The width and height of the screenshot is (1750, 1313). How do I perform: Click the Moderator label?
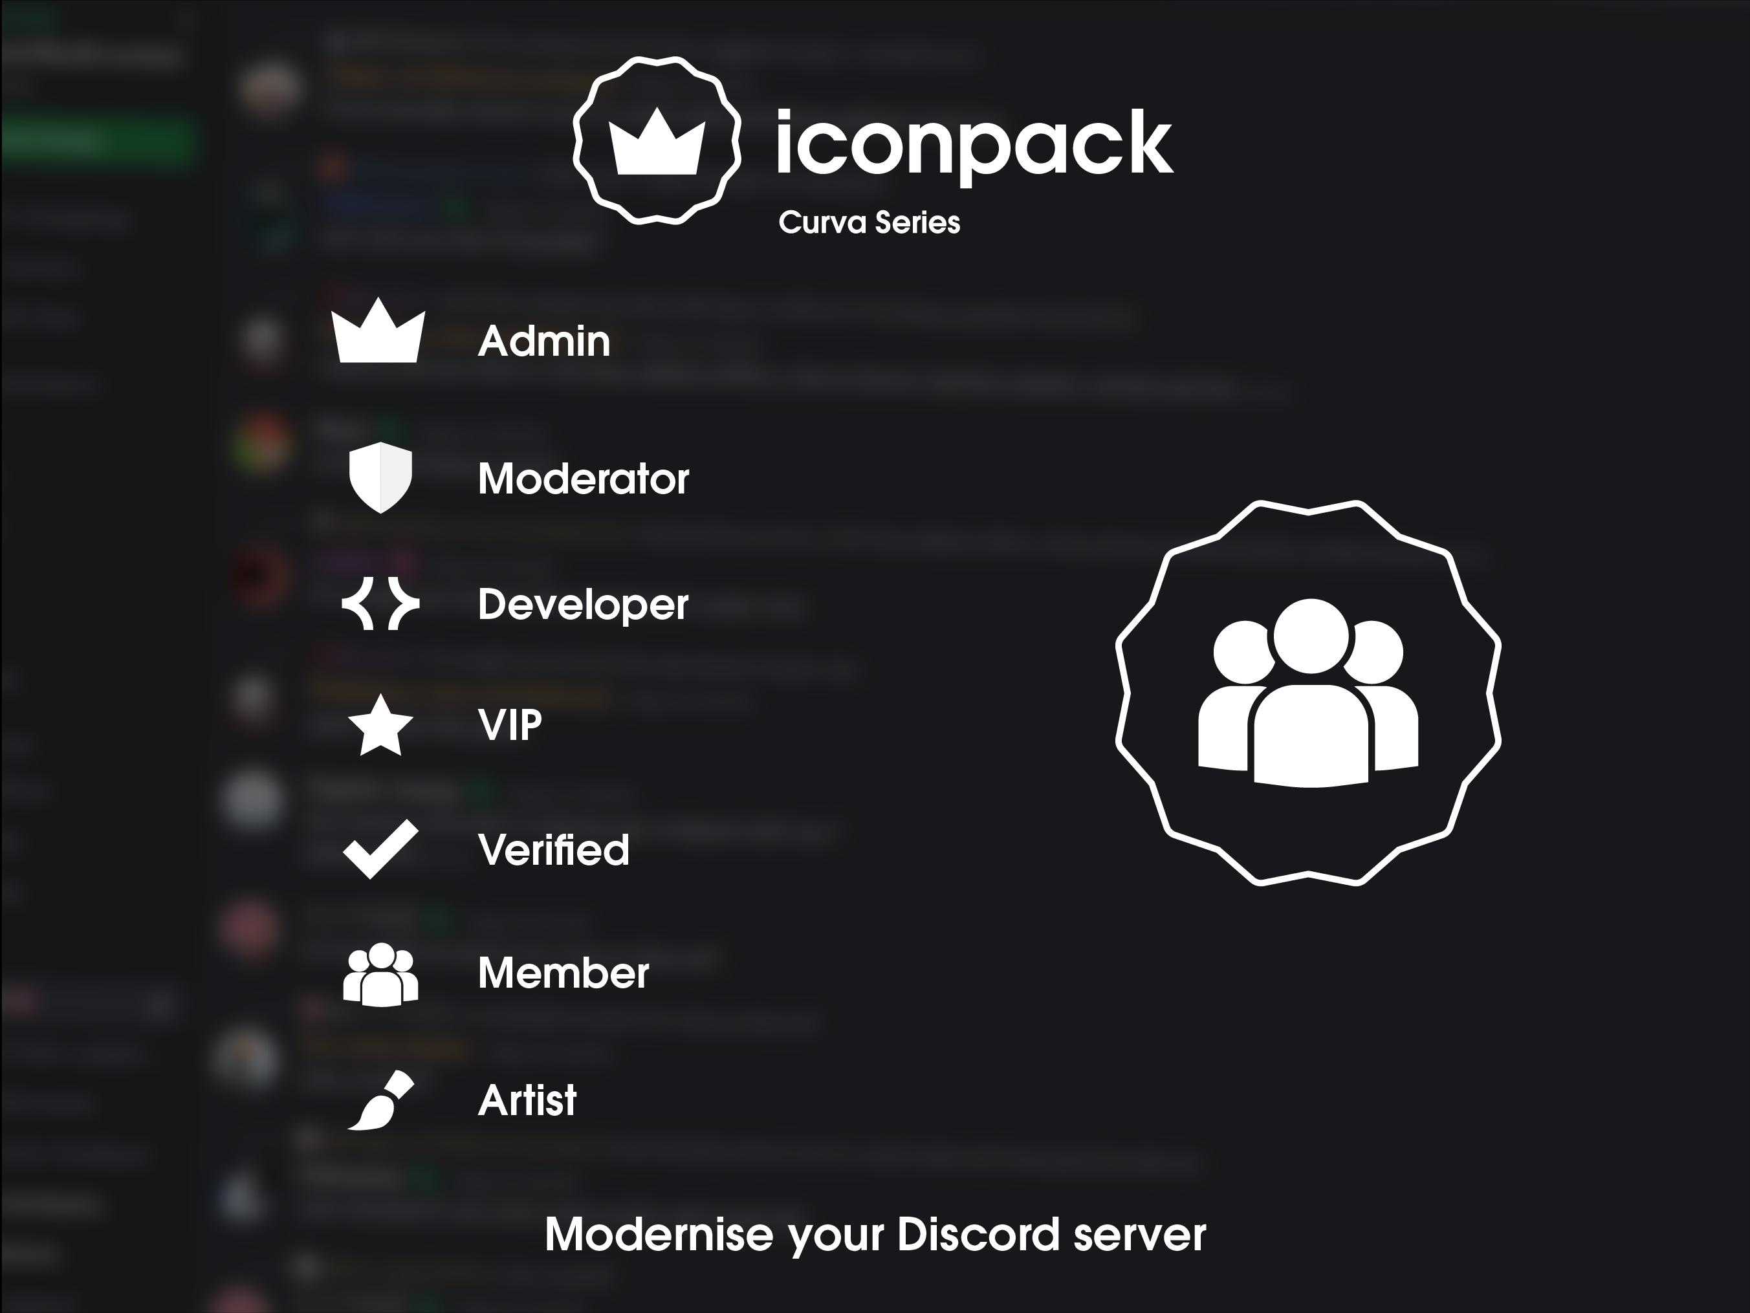pyautogui.click(x=584, y=479)
